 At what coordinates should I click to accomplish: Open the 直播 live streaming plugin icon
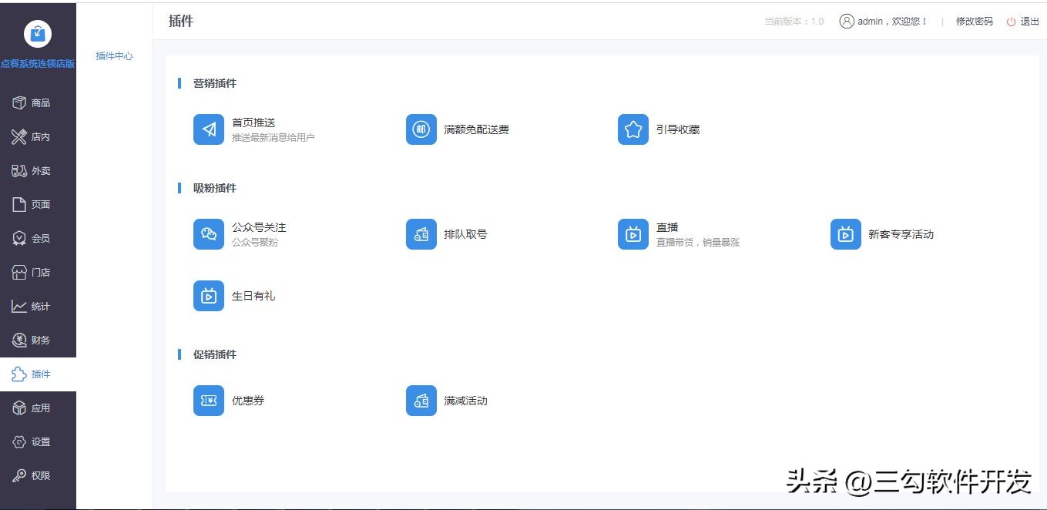633,233
